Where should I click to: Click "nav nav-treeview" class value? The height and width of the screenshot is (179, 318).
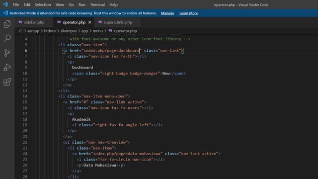tap(107, 142)
